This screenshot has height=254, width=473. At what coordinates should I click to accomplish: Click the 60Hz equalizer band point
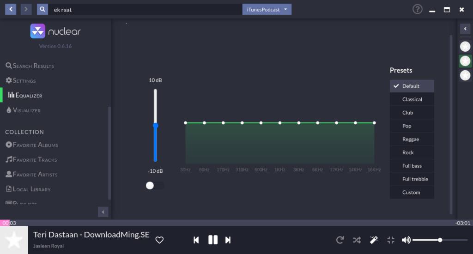point(205,123)
